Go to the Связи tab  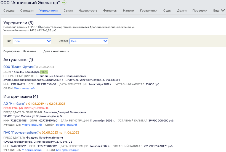[68, 10]
